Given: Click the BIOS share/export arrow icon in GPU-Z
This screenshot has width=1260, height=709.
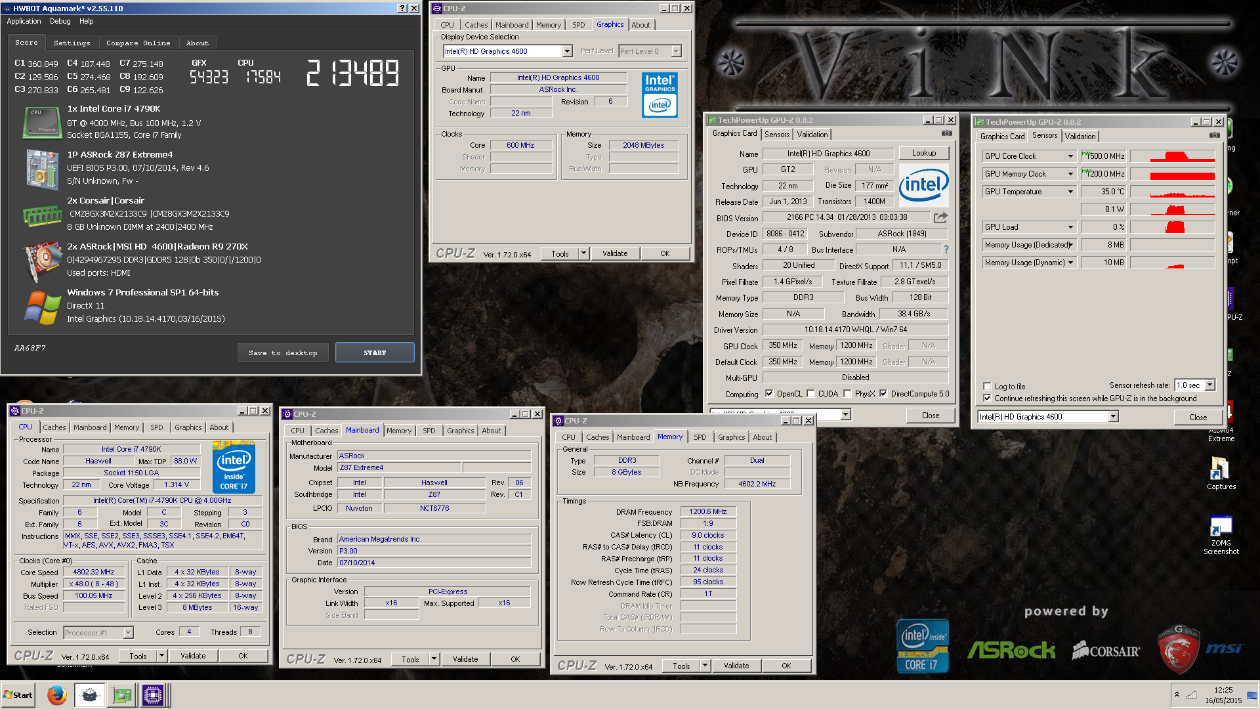Looking at the screenshot, I should coord(941,217).
